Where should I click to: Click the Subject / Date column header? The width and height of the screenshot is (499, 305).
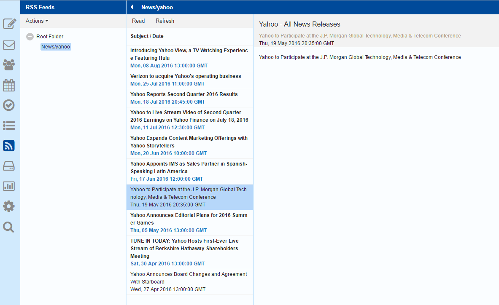[x=147, y=36]
